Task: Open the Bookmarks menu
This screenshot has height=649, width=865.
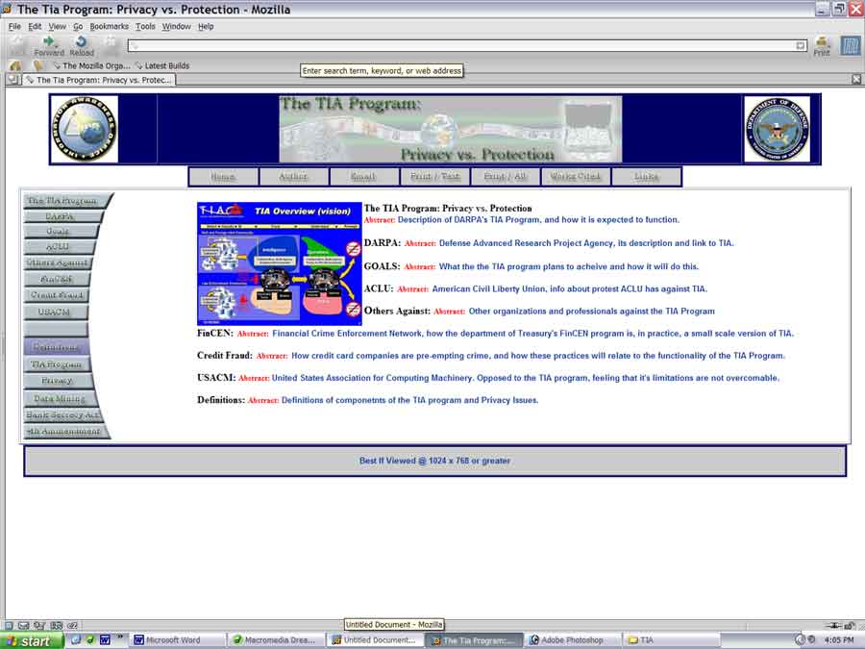Action: (109, 27)
